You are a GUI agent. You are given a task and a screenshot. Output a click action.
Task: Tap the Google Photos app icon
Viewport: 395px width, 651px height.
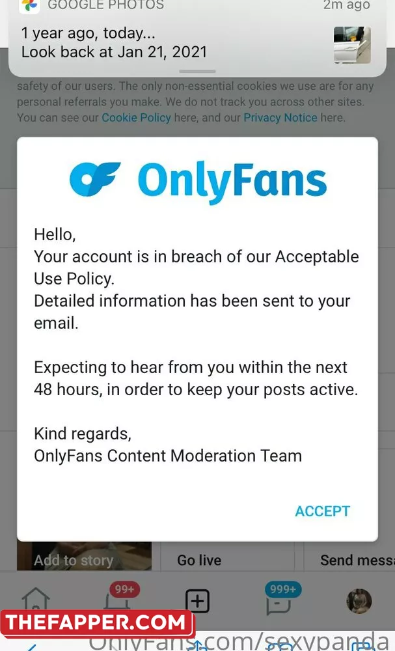pyautogui.click(x=29, y=5)
